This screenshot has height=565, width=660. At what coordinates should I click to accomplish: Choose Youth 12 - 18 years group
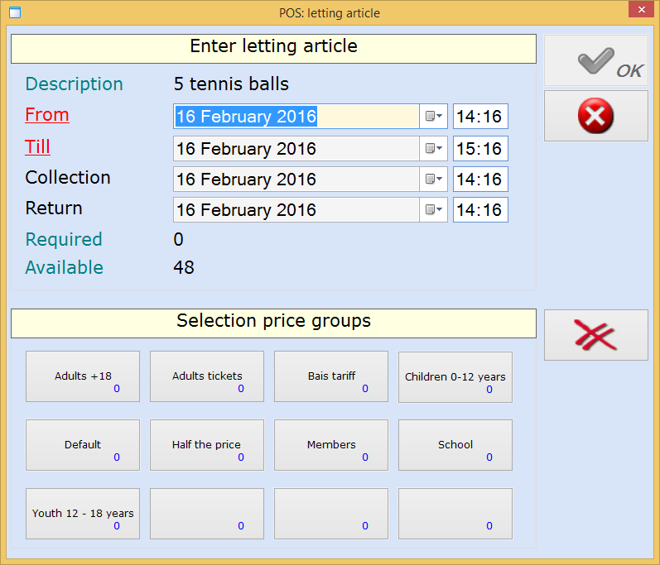(83, 514)
